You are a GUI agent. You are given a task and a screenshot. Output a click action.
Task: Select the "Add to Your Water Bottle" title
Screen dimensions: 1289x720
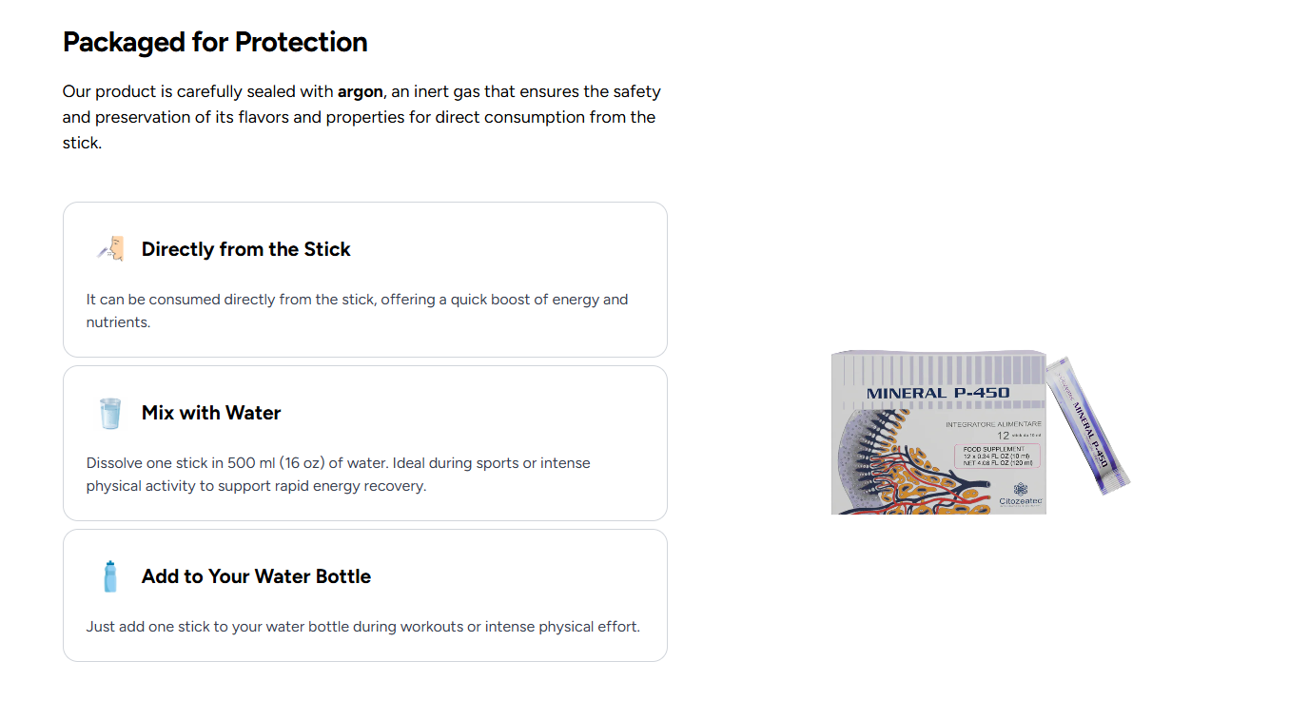(x=256, y=576)
